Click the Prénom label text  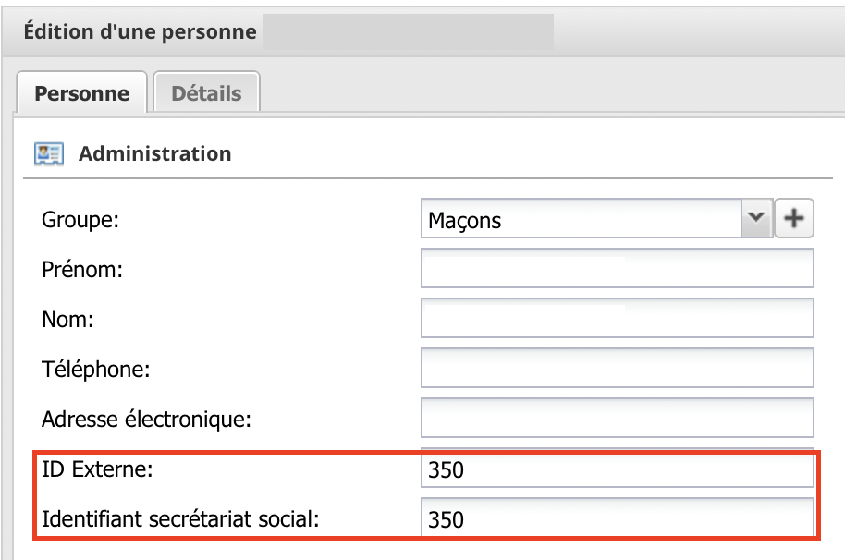82,269
